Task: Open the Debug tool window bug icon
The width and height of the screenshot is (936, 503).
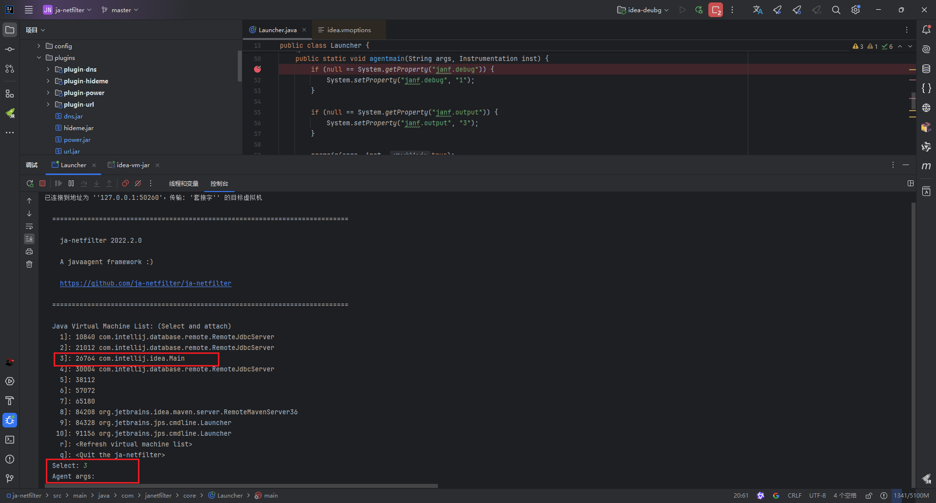Action: click(10, 420)
